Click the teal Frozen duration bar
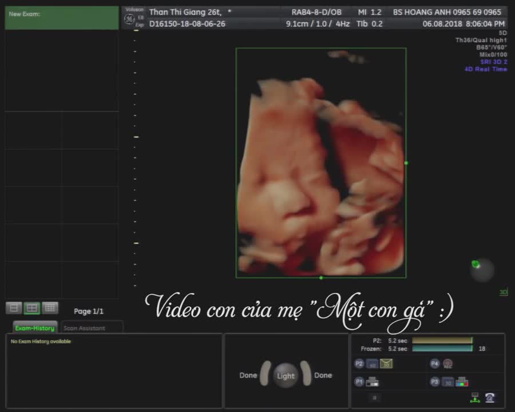The height and width of the screenshot is (412, 515). click(x=442, y=348)
